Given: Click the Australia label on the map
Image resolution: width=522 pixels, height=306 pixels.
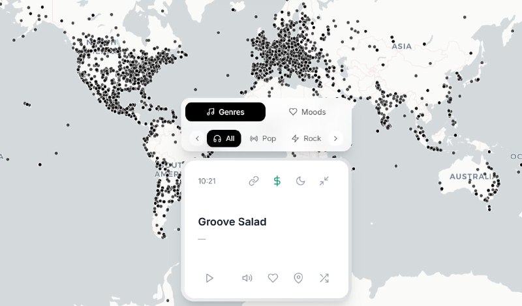Looking at the screenshot, I should (473, 177).
